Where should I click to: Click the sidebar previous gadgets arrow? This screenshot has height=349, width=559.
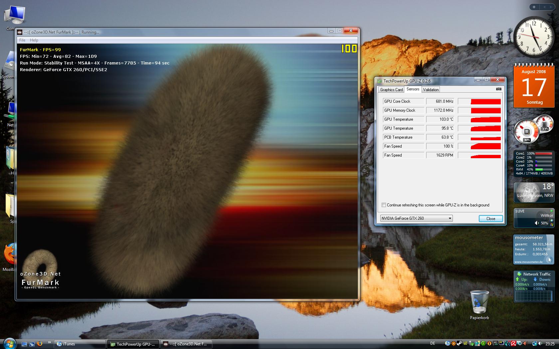coord(545,7)
